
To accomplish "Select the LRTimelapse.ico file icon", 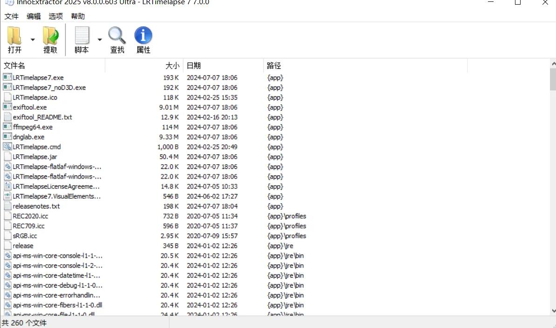I will click(7, 97).
